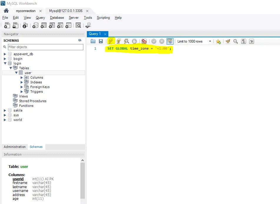This screenshot has width=280, height=204.
Task: Open the Help menu
Action: [x=118, y=18]
